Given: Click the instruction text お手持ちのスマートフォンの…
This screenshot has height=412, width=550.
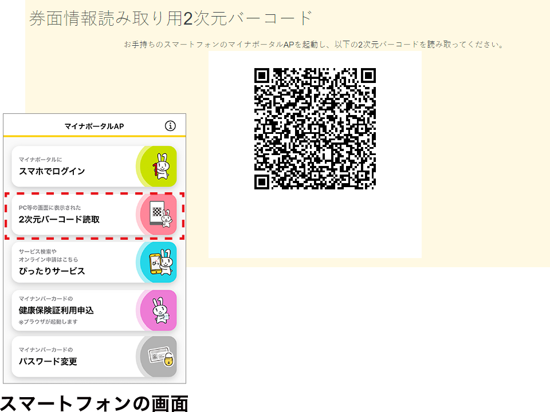Looking at the screenshot, I should (314, 45).
